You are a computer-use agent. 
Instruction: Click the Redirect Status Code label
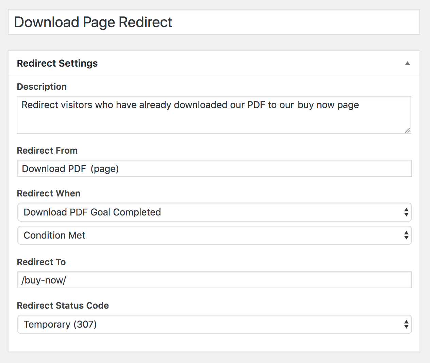(63, 306)
